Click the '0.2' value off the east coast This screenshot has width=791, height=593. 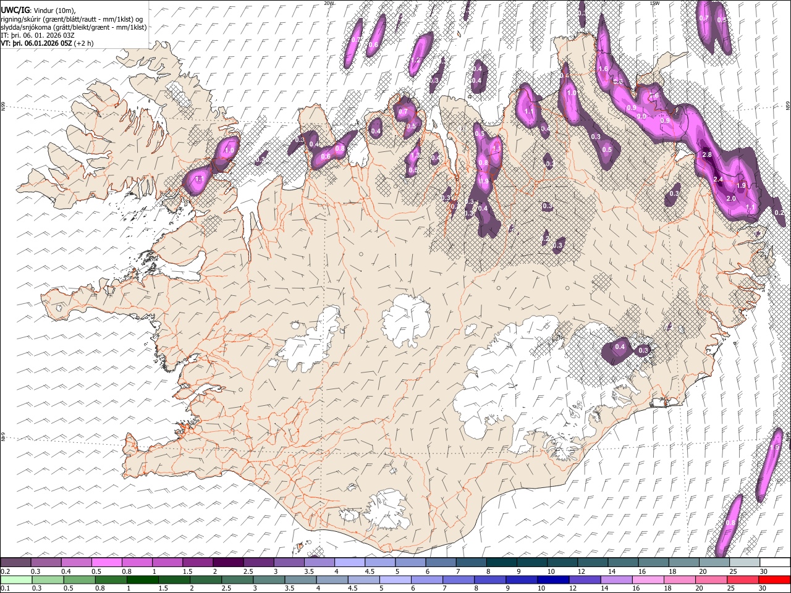coord(779,212)
